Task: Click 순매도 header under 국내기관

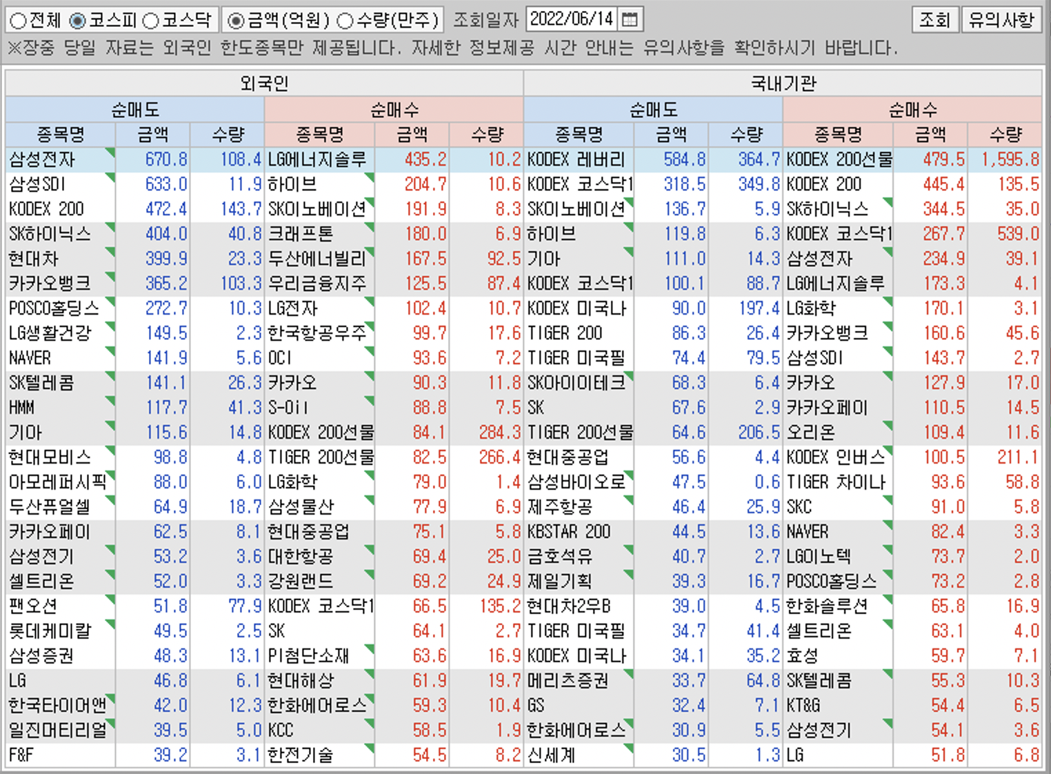Action: (654, 110)
